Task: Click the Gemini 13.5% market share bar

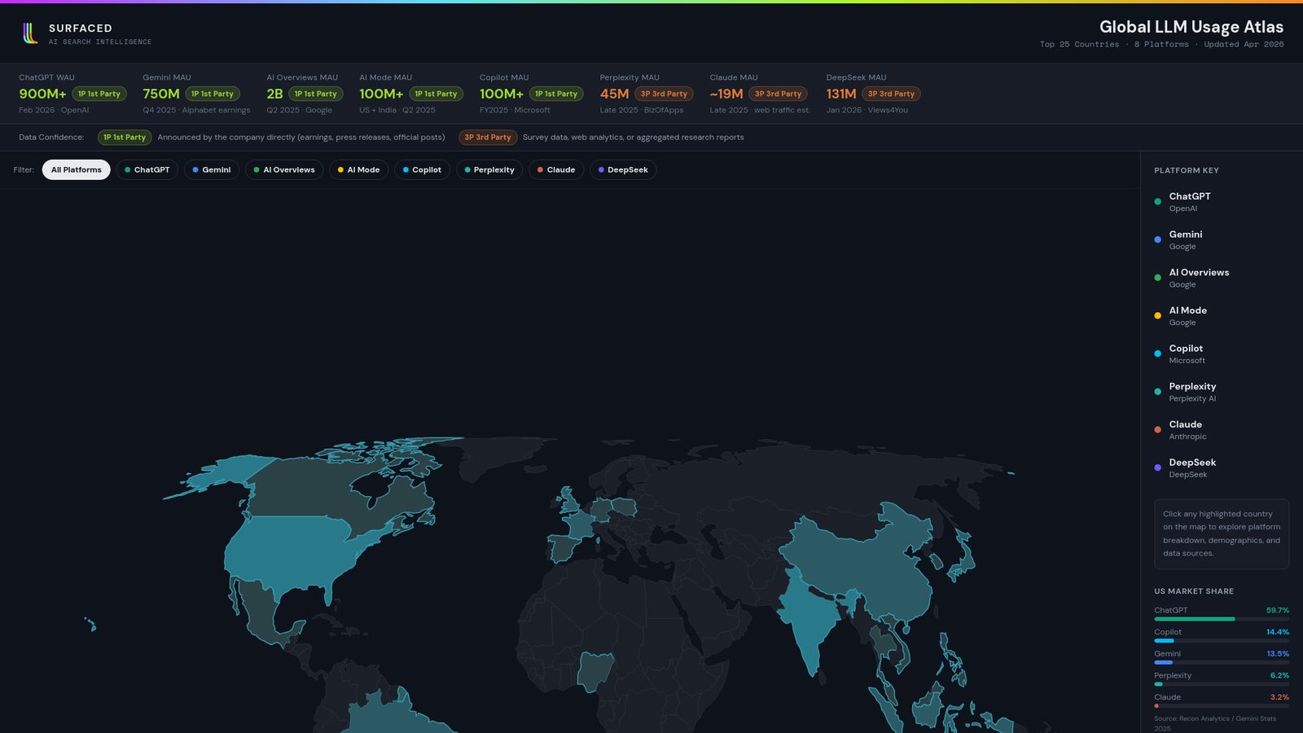Action: click(x=1222, y=662)
